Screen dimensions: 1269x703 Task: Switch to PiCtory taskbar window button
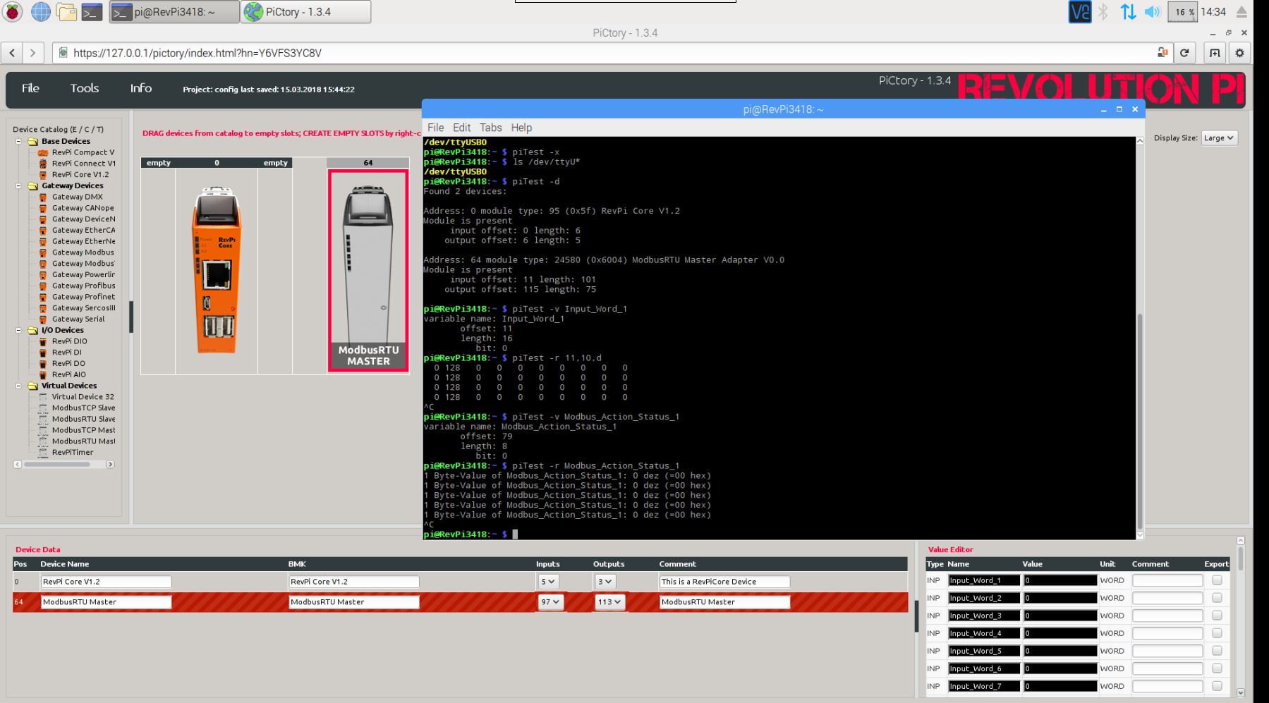tap(306, 12)
